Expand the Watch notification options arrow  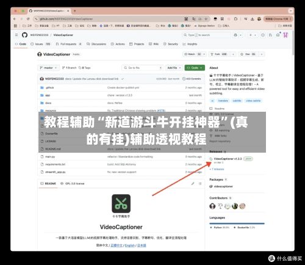(204, 54)
